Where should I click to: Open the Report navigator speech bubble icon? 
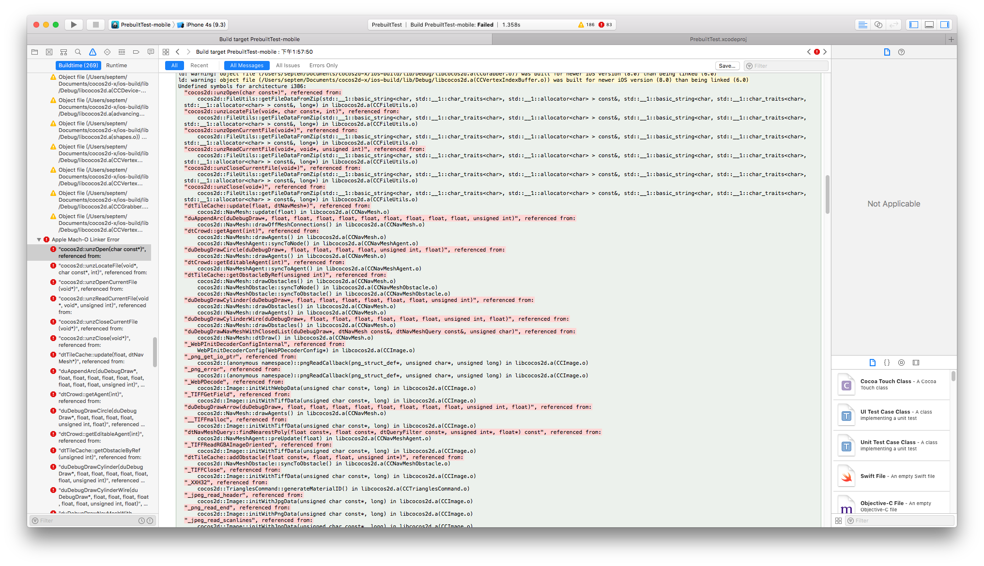pos(151,52)
